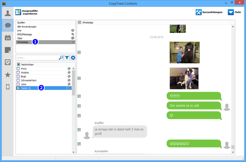
Task: Open the Calendar section in sidebar
Action: [x=7, y=37]
